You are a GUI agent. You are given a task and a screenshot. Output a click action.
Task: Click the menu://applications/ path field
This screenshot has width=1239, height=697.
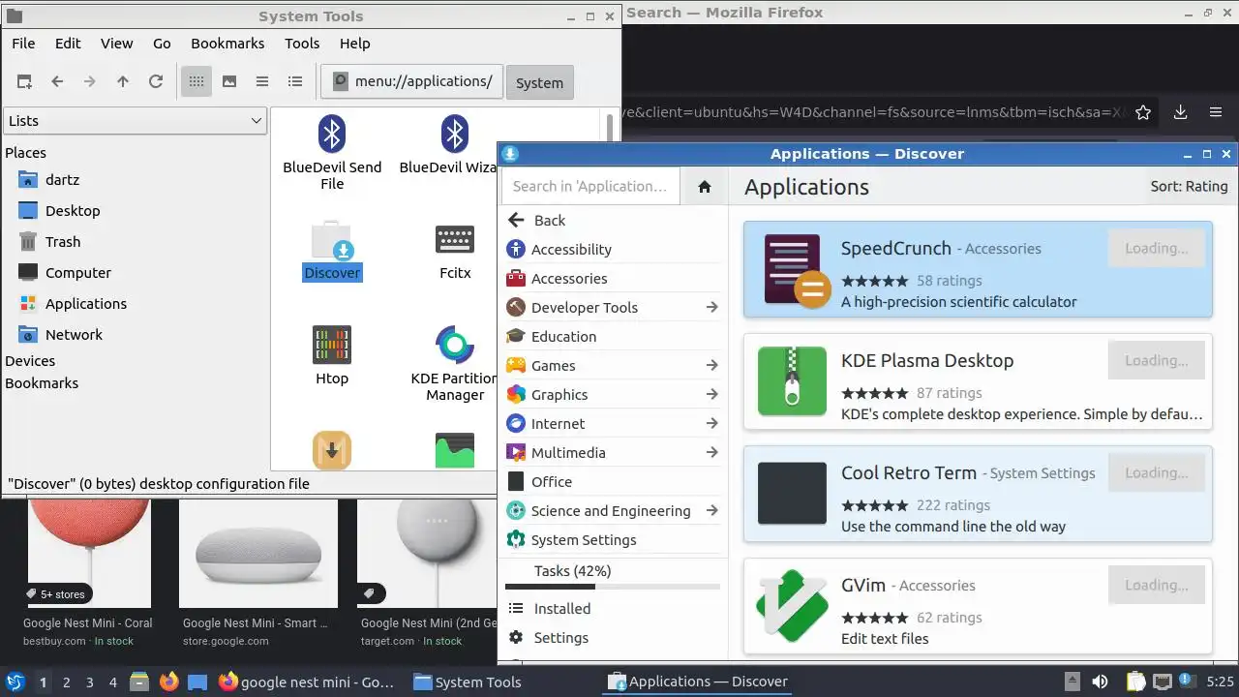tap(411, 81)
